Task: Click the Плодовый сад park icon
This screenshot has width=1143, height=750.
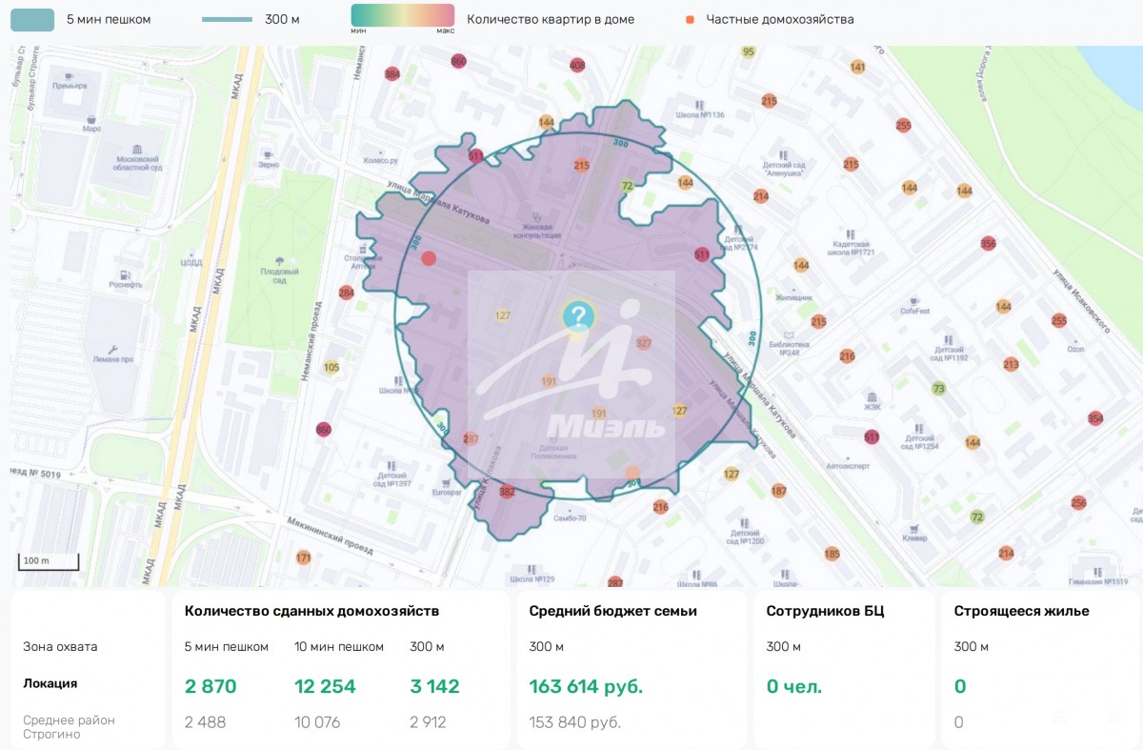Action: (x=279, y=261)
